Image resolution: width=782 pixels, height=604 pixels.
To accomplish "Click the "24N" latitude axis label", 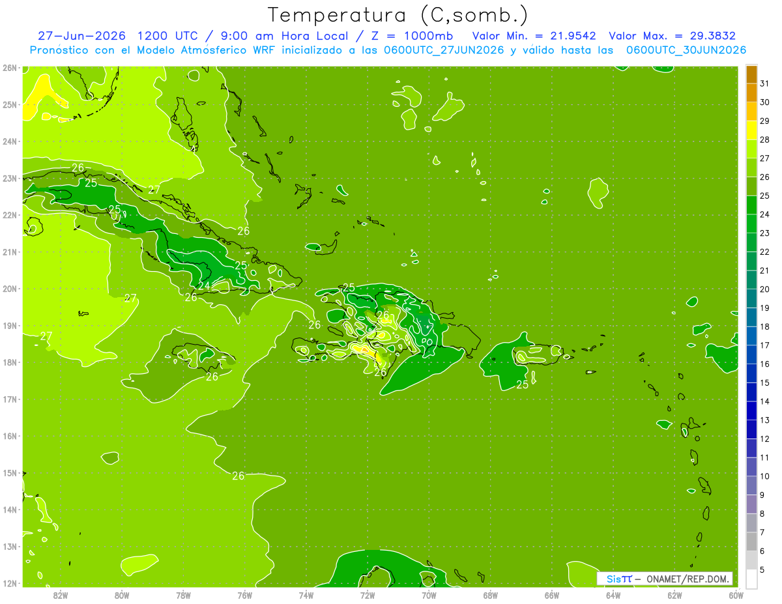I will [9, 141].
